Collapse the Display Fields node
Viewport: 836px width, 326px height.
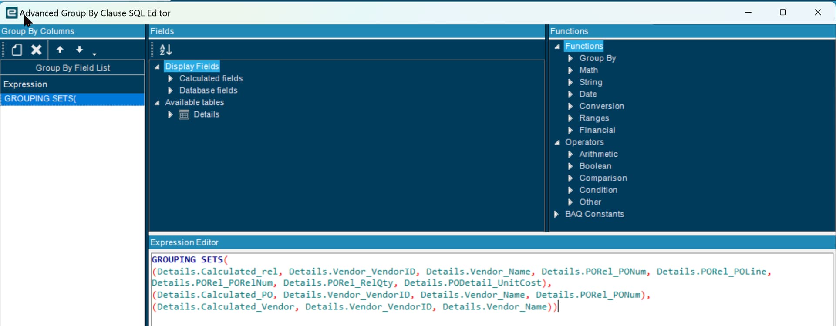point(157,67)
